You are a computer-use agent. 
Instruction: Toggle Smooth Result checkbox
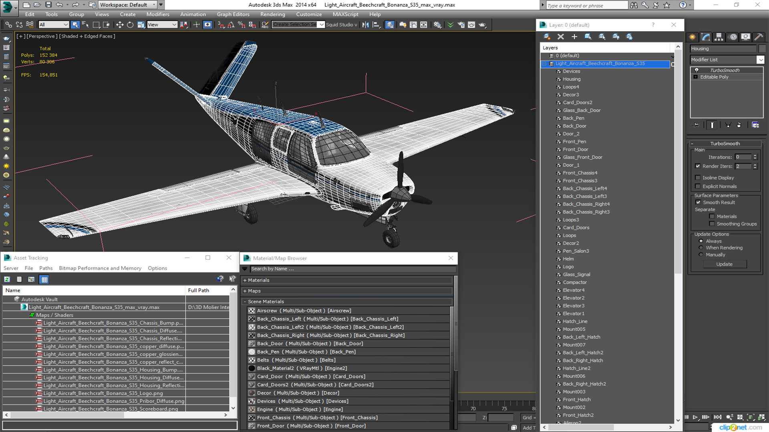(698, 202)
